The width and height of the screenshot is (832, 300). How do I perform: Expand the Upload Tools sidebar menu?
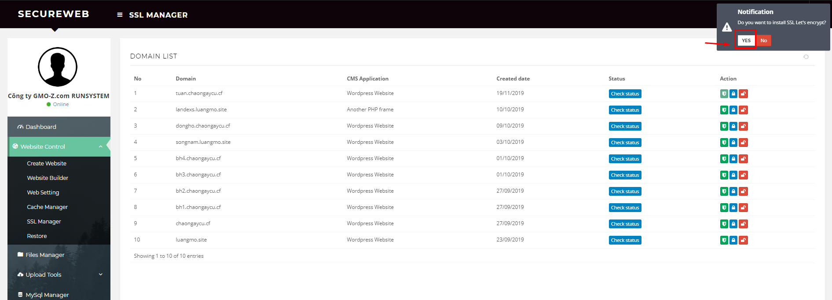(59, 274)
